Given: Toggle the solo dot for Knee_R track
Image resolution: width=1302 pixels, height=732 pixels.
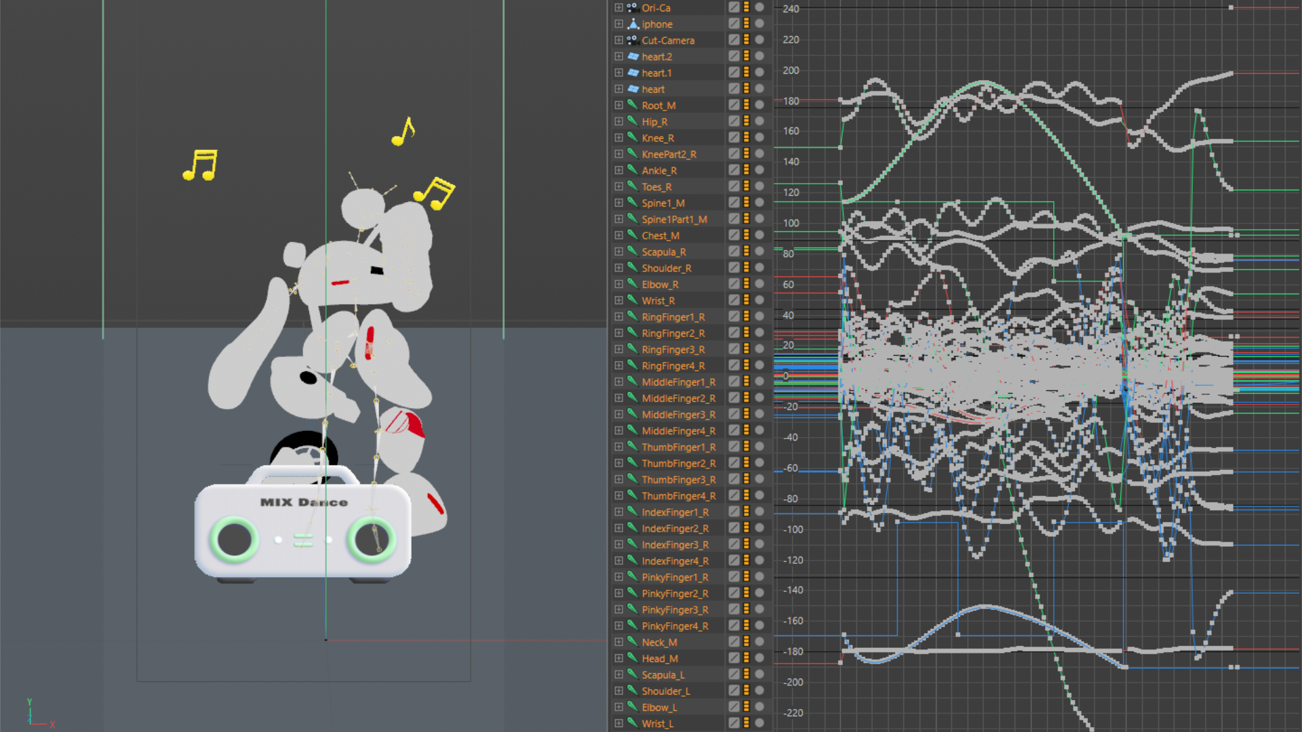Looking at the screenshot, I should [759, 138].
